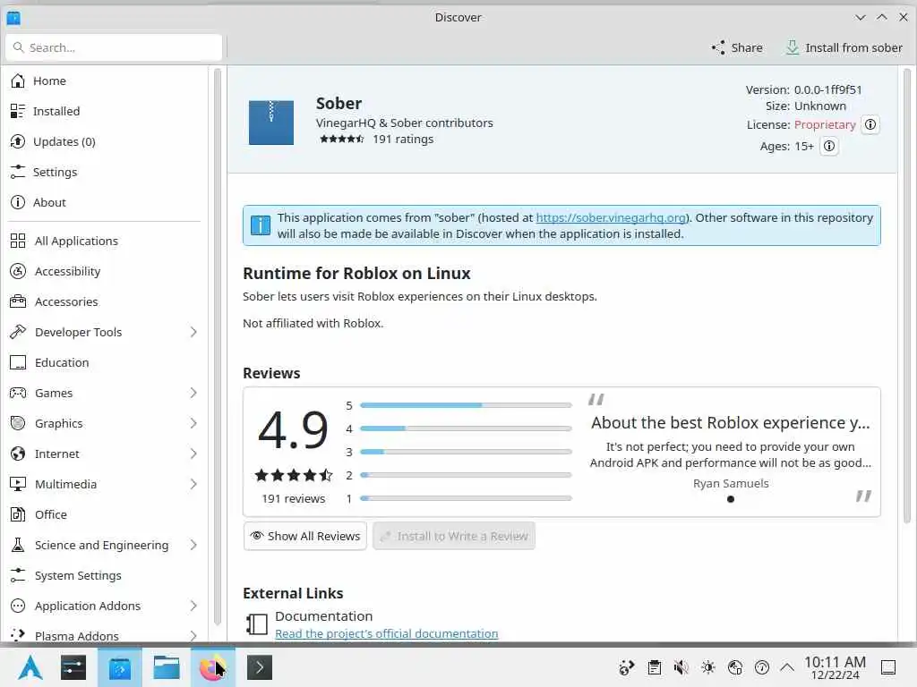917x687 pixels.
Task: Click the 4-star rating bar
Action: tap(466, 428)
